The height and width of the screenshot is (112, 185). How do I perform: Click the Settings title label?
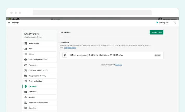click(x=15, y=23)
